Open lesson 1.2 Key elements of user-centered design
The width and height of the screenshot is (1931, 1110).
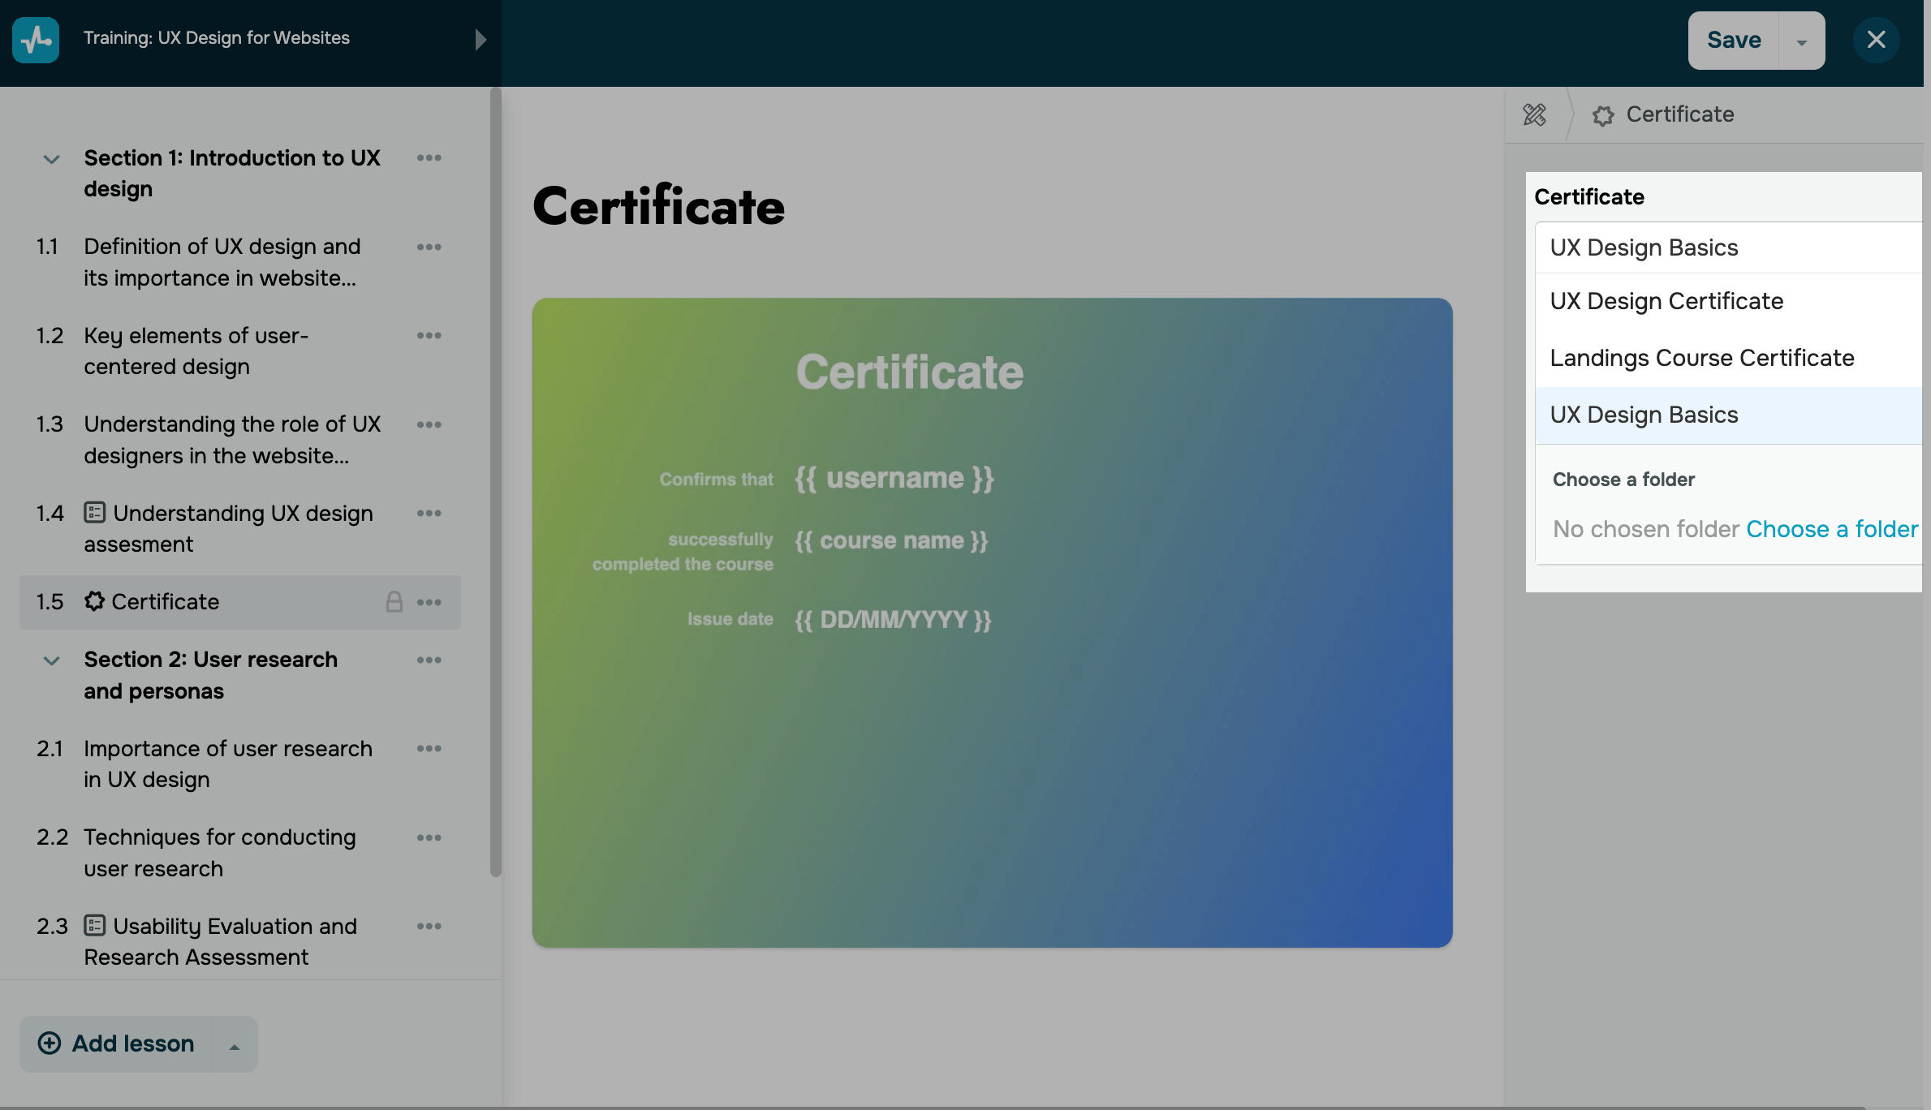[x=196, y=351]
